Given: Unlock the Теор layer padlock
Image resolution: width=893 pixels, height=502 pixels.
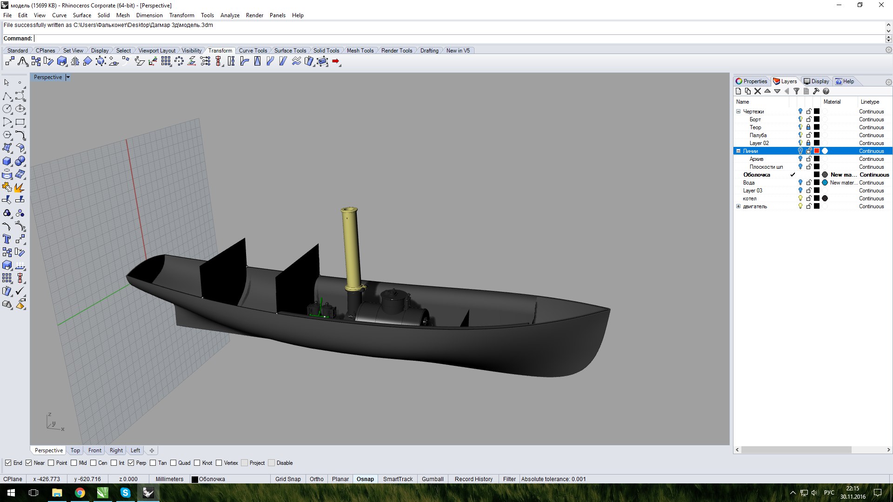Looking at the screenshot, I should [809, 127].
